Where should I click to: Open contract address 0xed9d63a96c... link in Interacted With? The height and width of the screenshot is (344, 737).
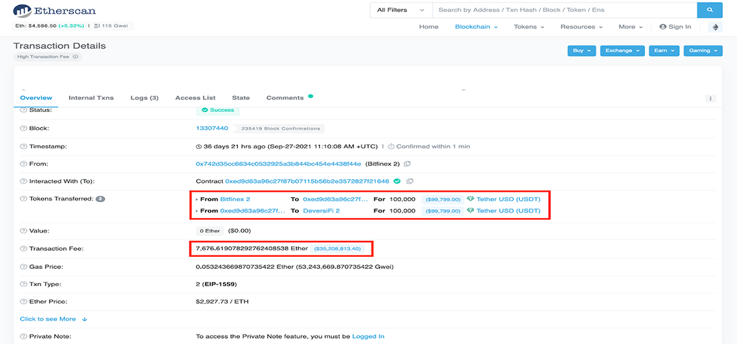point(308,181)
